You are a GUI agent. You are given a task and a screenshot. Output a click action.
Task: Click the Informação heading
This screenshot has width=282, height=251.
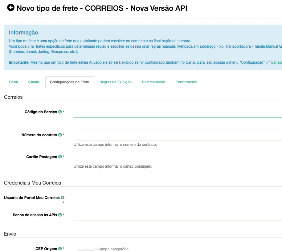(23, 33)
